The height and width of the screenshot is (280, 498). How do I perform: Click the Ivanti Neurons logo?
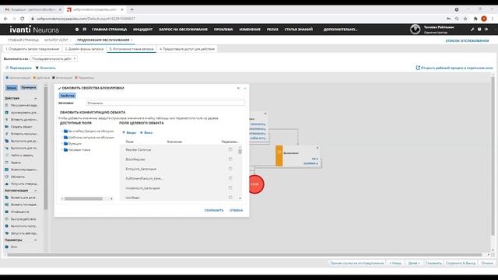pos(34,30)
